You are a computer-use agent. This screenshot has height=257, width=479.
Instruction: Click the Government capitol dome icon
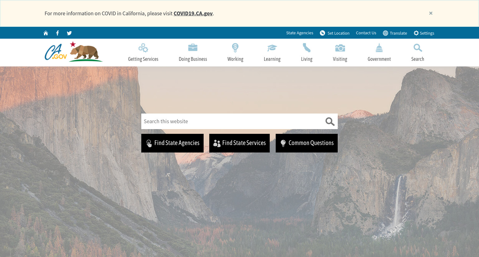tap(379, 48)
